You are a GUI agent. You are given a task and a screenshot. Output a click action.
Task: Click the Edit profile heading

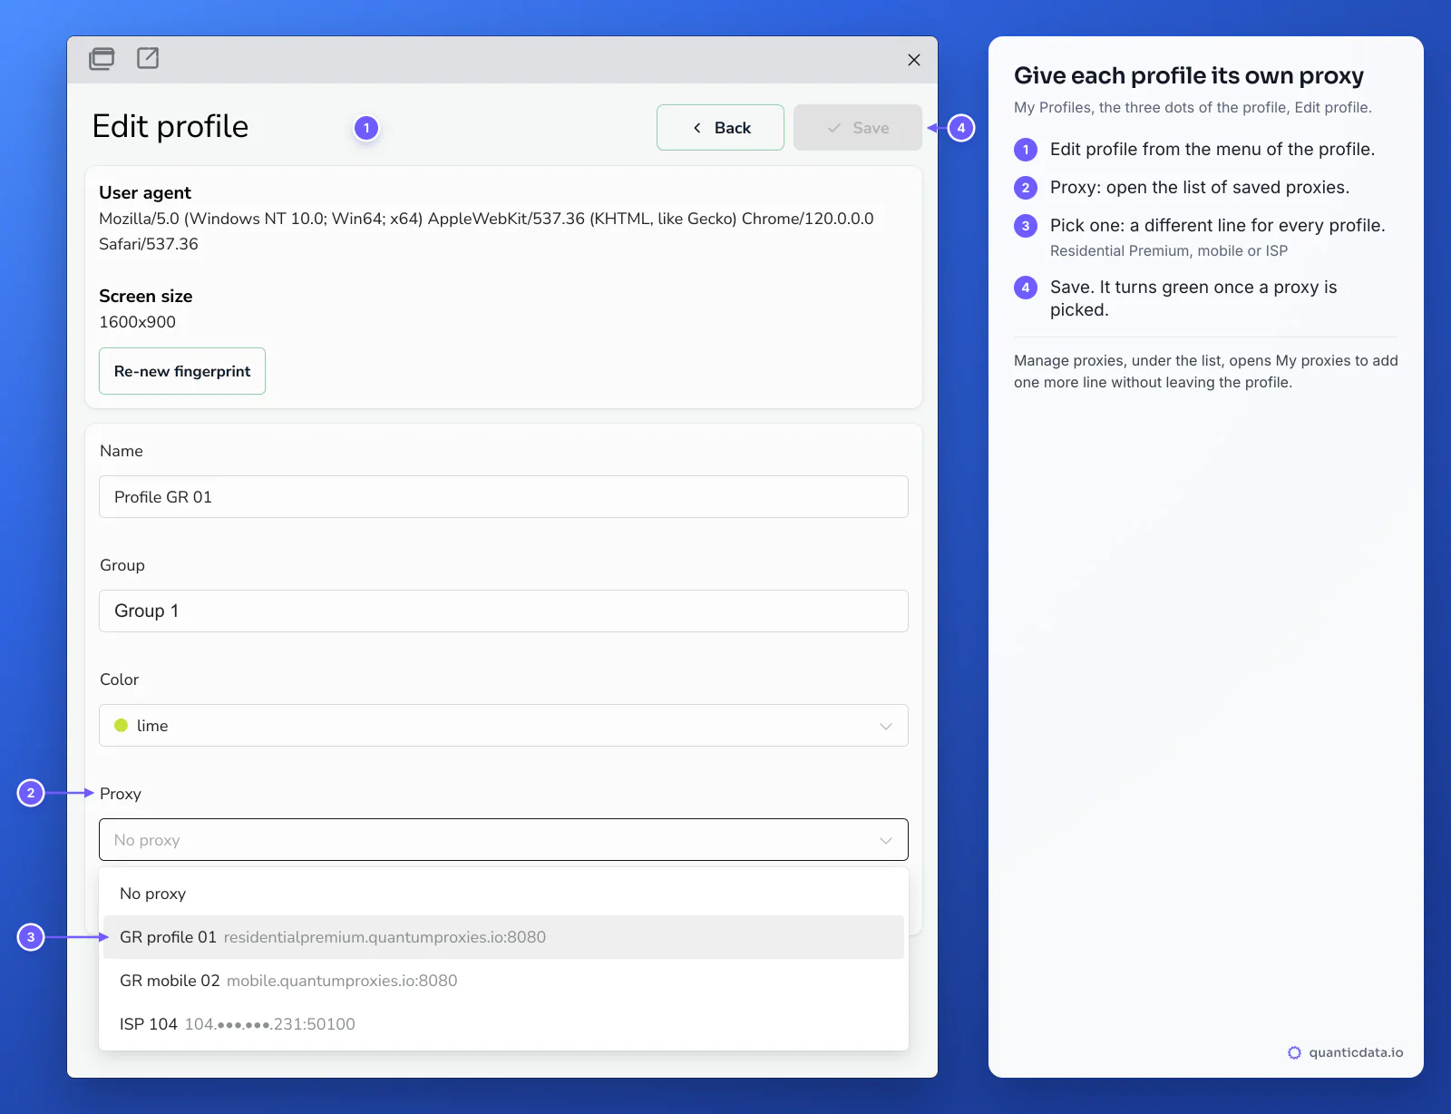170,126
